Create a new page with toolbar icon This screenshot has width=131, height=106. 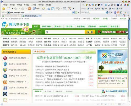9,9
